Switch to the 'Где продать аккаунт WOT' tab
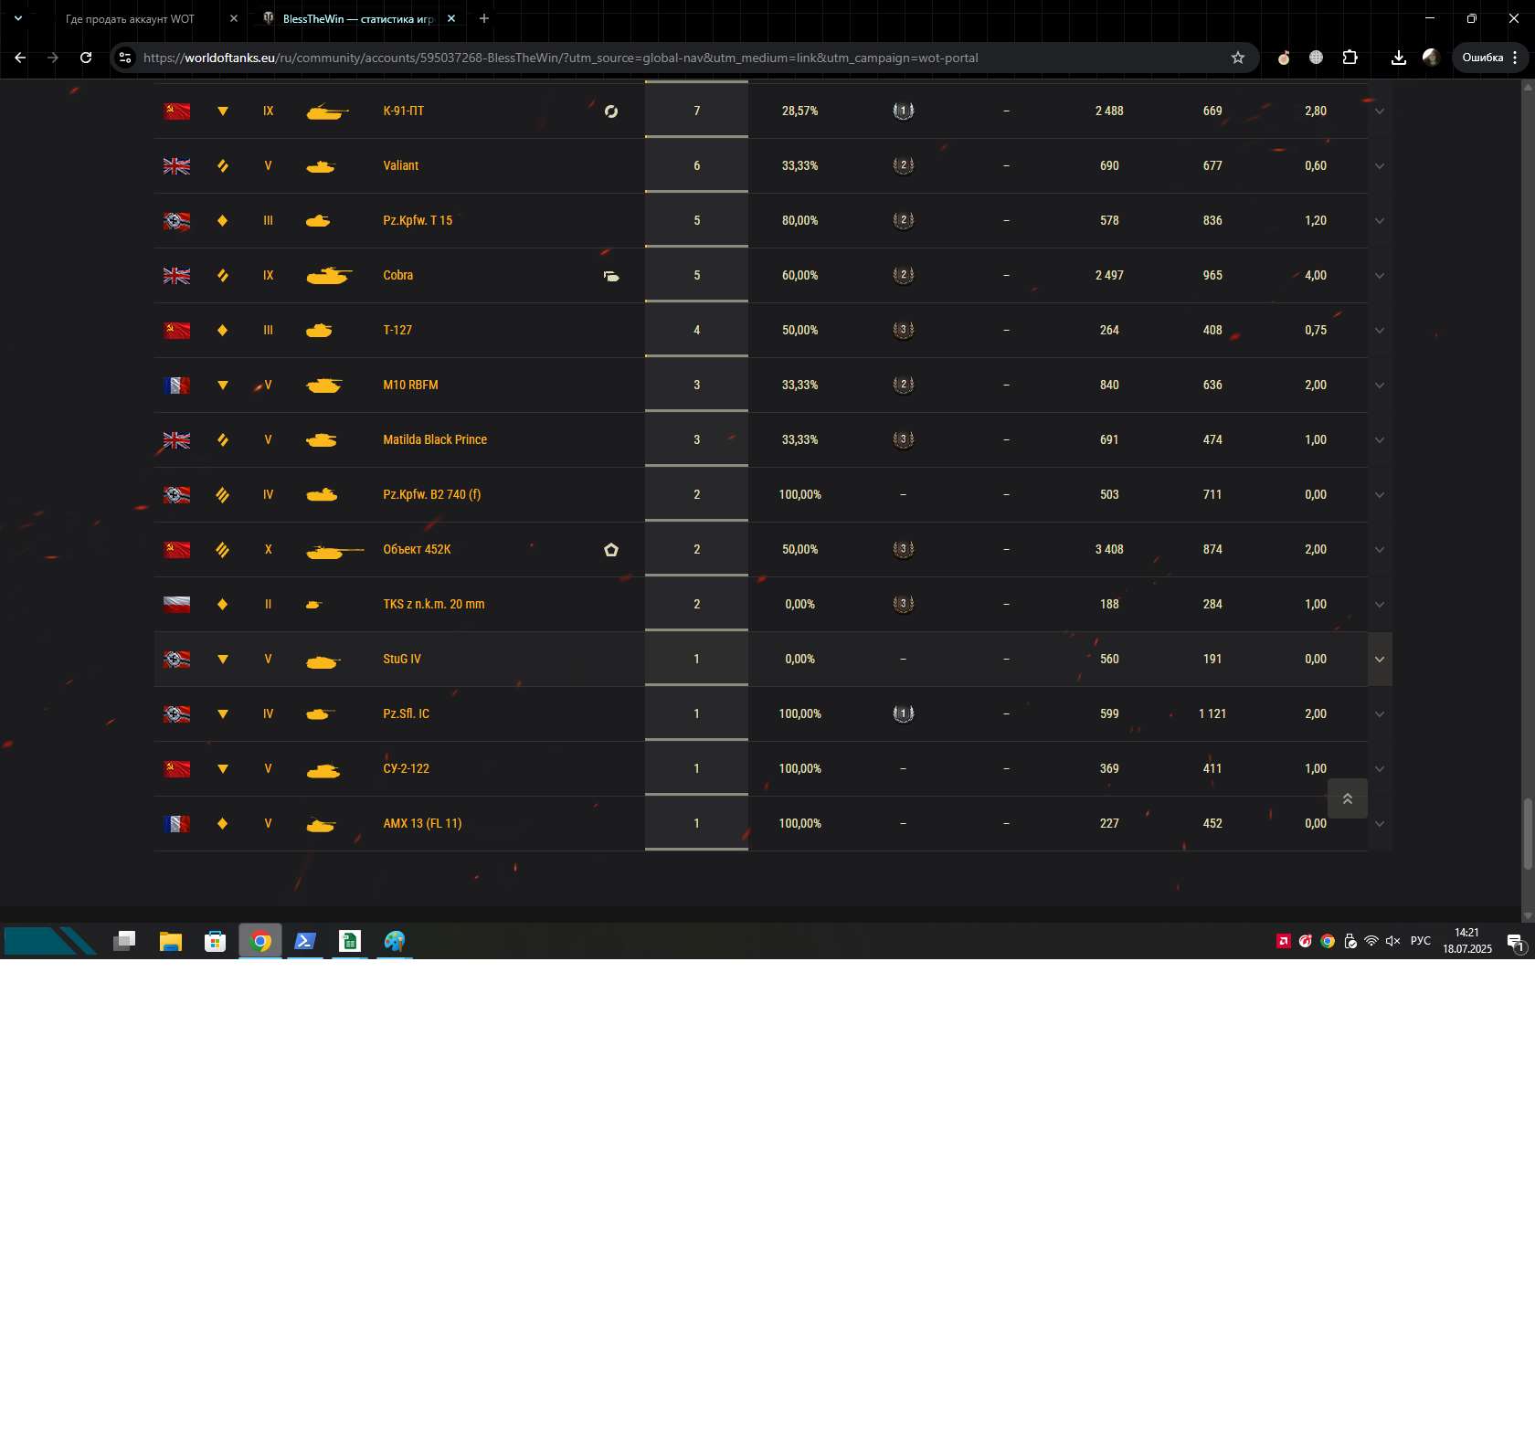 pos(130,18)
